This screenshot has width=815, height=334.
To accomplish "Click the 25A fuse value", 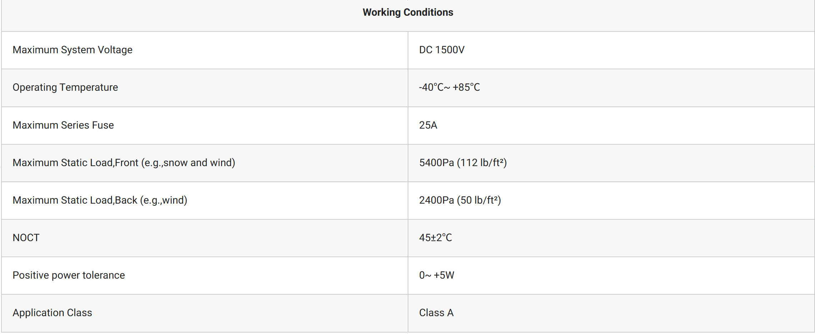I will tap(428, 125).
